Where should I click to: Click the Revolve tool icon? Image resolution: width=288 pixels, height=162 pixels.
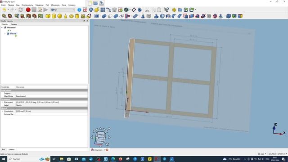pos(162,16)
